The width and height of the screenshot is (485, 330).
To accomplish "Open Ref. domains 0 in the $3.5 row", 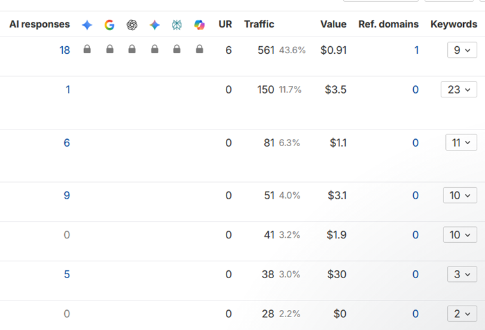I will [x=416, y=90].
